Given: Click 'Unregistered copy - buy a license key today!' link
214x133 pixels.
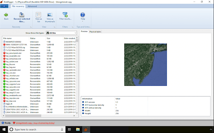Looking at the screenshot, I should click(x=35, y=123).
